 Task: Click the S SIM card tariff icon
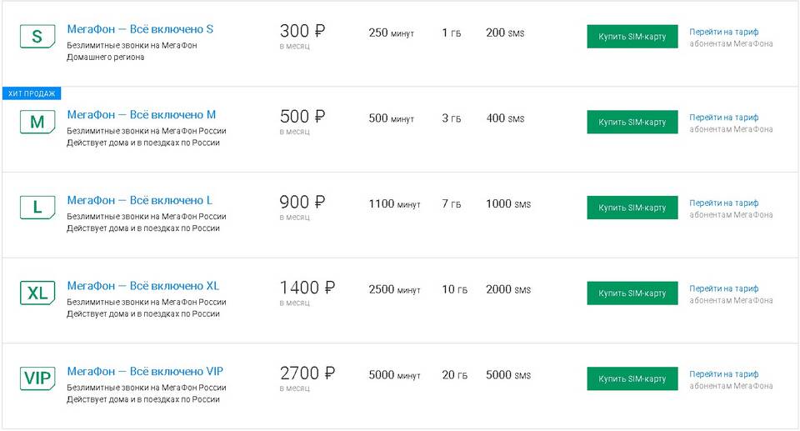click(37, 37)
